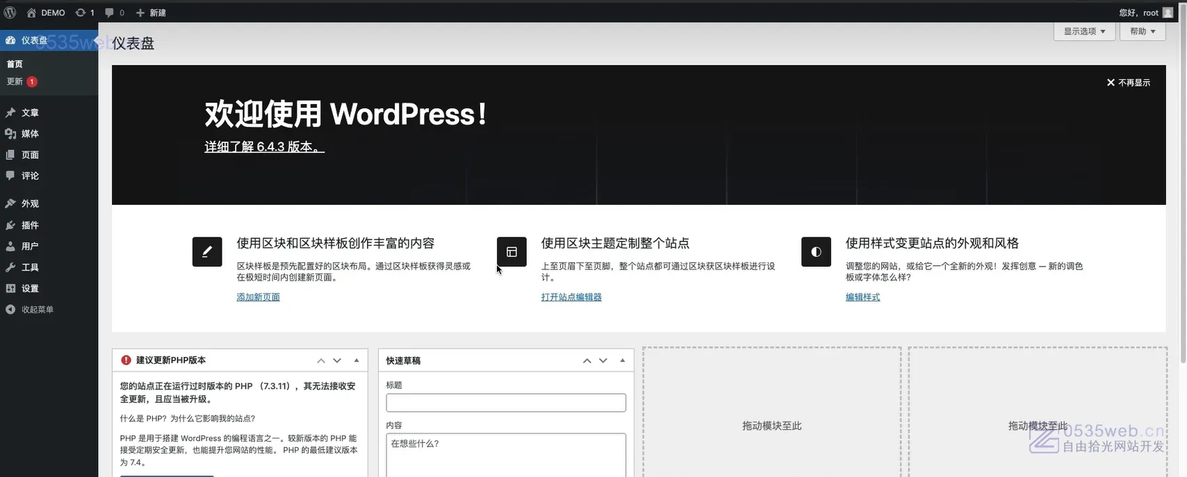Image resolution: width=1187 pixels, height=477 pixels.
Task: Expand the 显示选项 dropdown
Action: pos(1083,31)
